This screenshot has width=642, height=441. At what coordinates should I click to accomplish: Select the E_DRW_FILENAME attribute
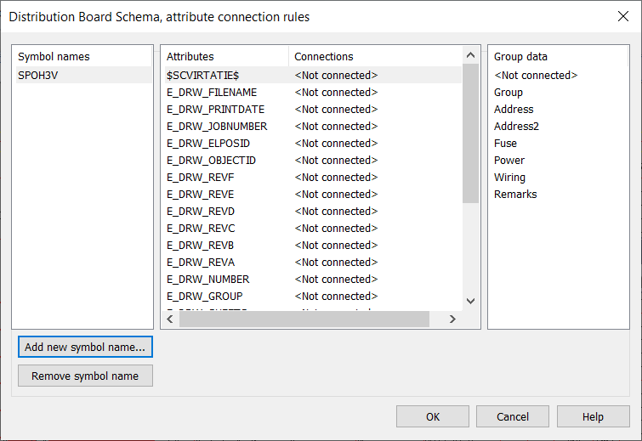coord(212,93)
